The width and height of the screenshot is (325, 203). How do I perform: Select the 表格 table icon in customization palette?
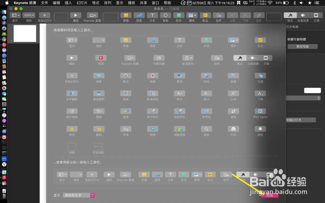(125, 40)
